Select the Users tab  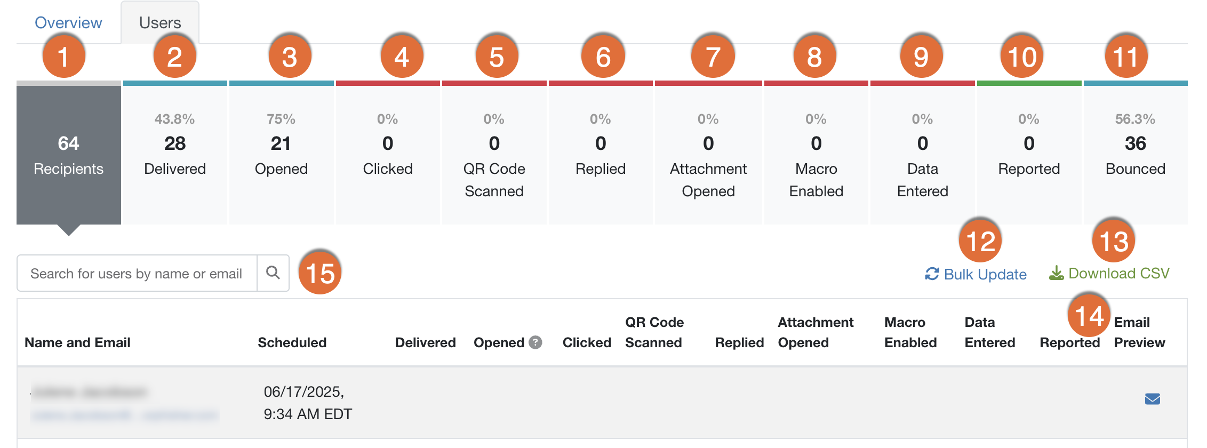[160, 22]
